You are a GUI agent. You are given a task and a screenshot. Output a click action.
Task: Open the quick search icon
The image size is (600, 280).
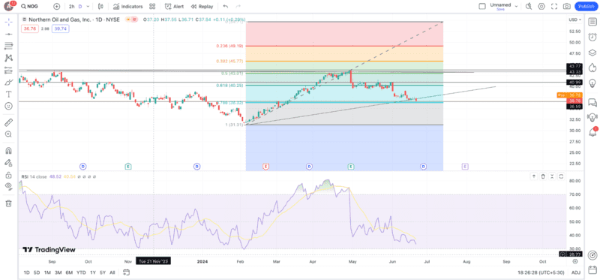pyautogui.click(x=529, y=6)
